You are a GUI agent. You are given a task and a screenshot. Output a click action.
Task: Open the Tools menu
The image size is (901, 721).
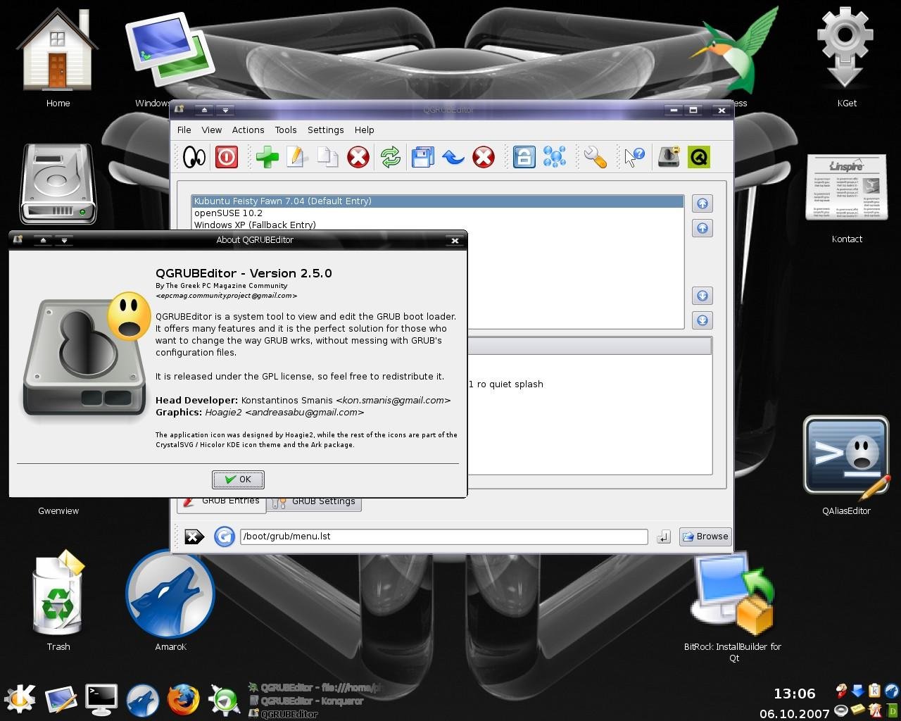[286, 130]
